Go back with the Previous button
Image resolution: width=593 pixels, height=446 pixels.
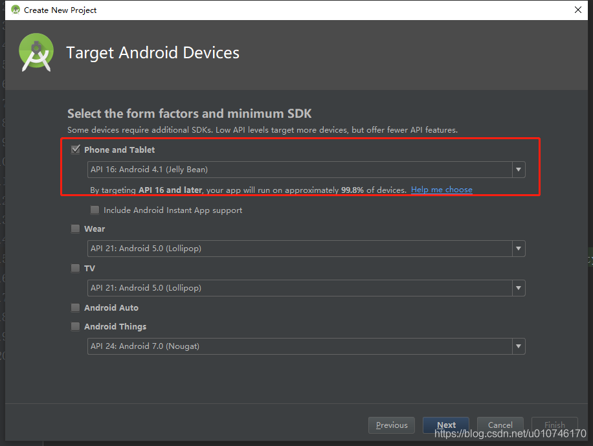[x=392, y=425]
